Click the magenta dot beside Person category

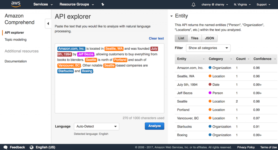pos(210,93)
